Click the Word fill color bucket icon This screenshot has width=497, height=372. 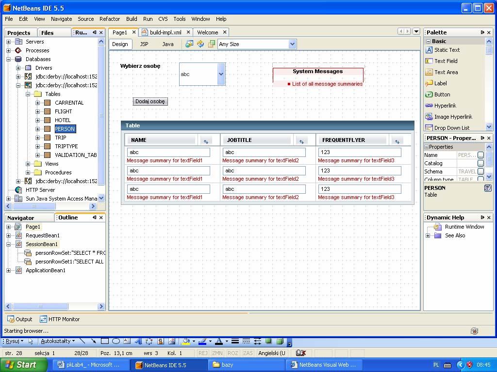pos(186,341)
